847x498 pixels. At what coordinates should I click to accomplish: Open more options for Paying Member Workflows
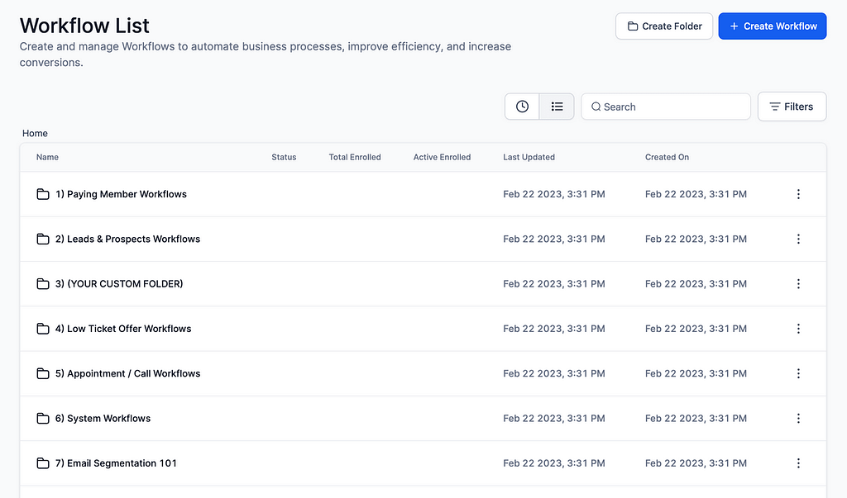pyautogui.click(x=798, y=194)
